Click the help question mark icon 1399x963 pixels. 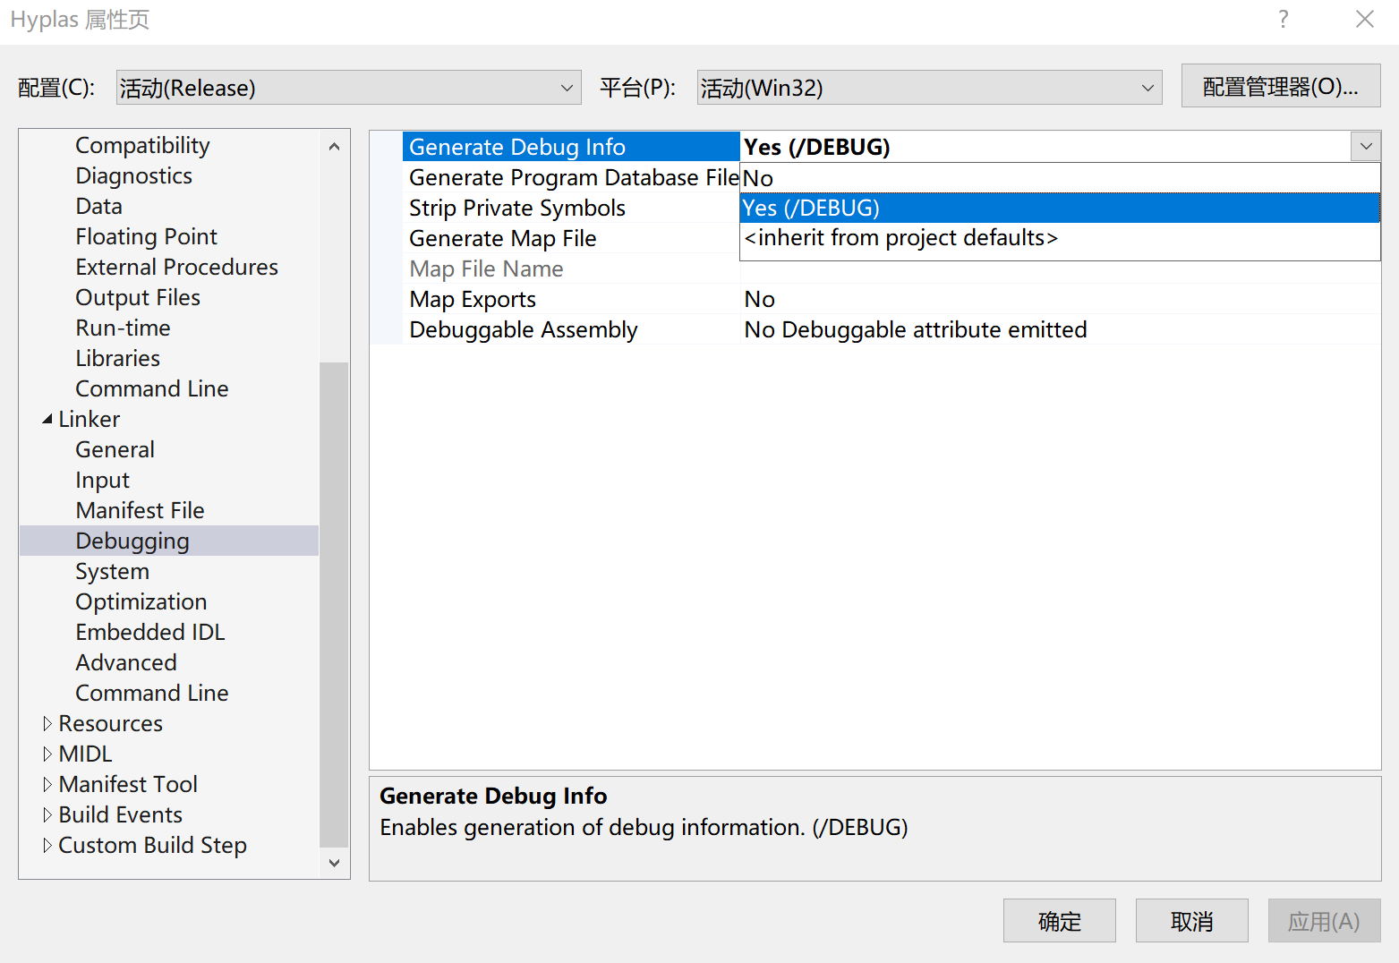(1283, 19)
